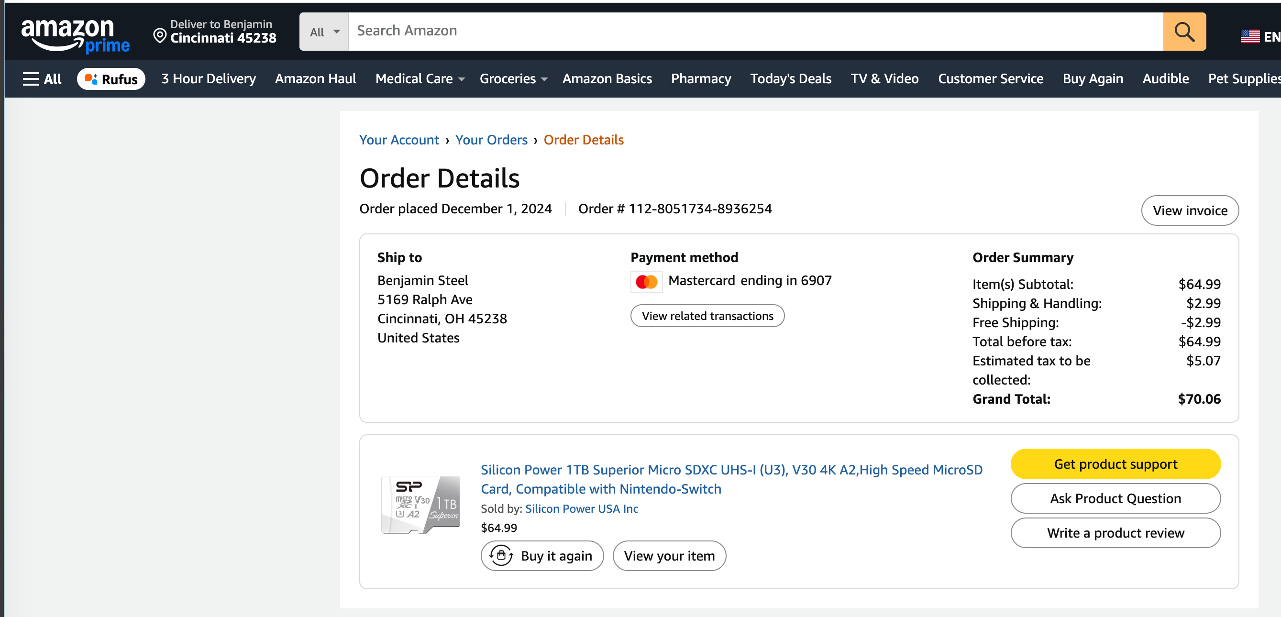Open the Silicon Power USA Inc seller link
This screenshot has height=617, width=1281.
click(x=581, y=508)
